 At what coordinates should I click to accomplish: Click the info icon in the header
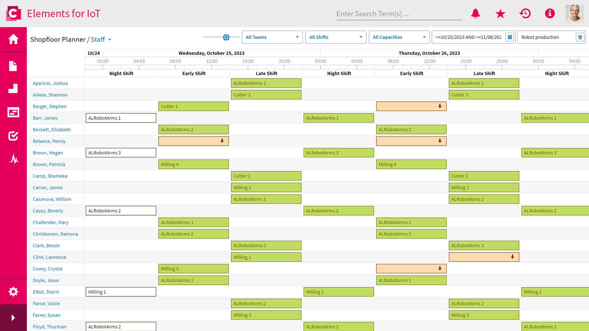(550, 13)
